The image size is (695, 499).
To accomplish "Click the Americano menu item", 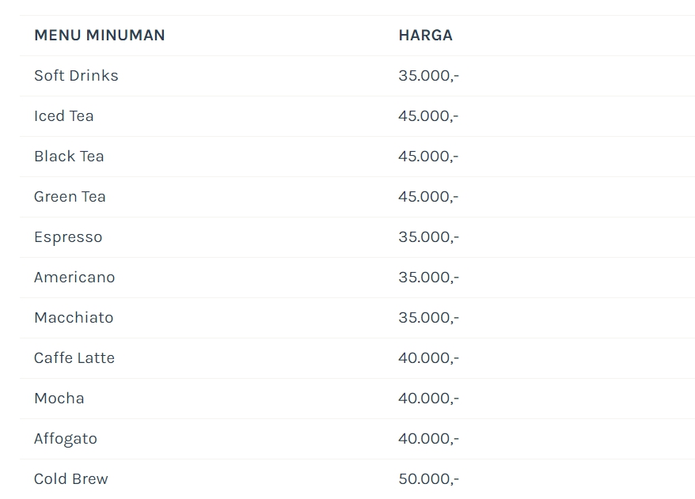I will click(x=74, y=277).
